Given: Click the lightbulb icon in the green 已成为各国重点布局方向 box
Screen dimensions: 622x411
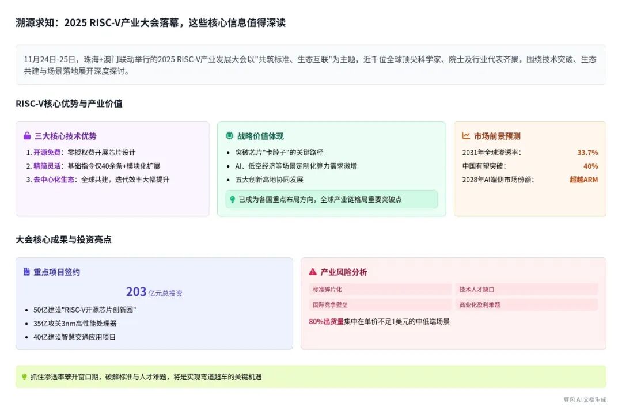Looking at the screenshot, I should (x=233, y=199).
